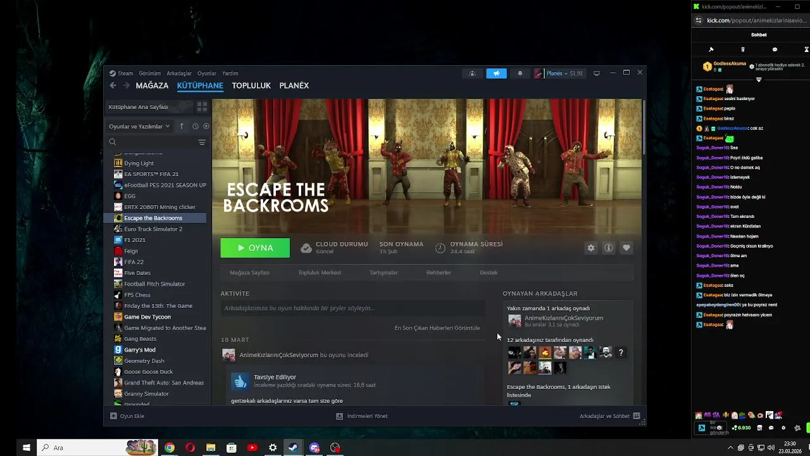Open File Explorer from the taskbar
Image resolution: width=810 pixels, height=456 pixels.
coord(211,448)
